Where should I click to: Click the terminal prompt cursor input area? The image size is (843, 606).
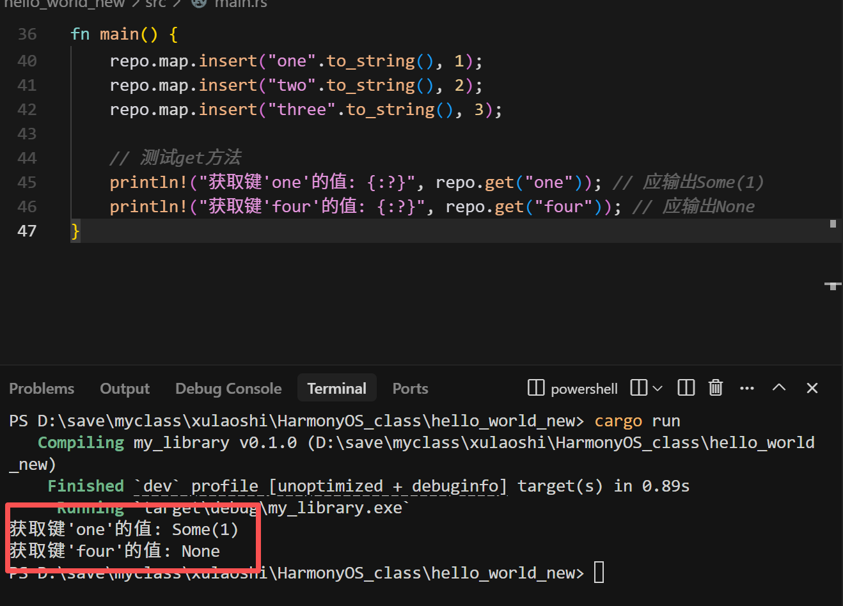599,573
